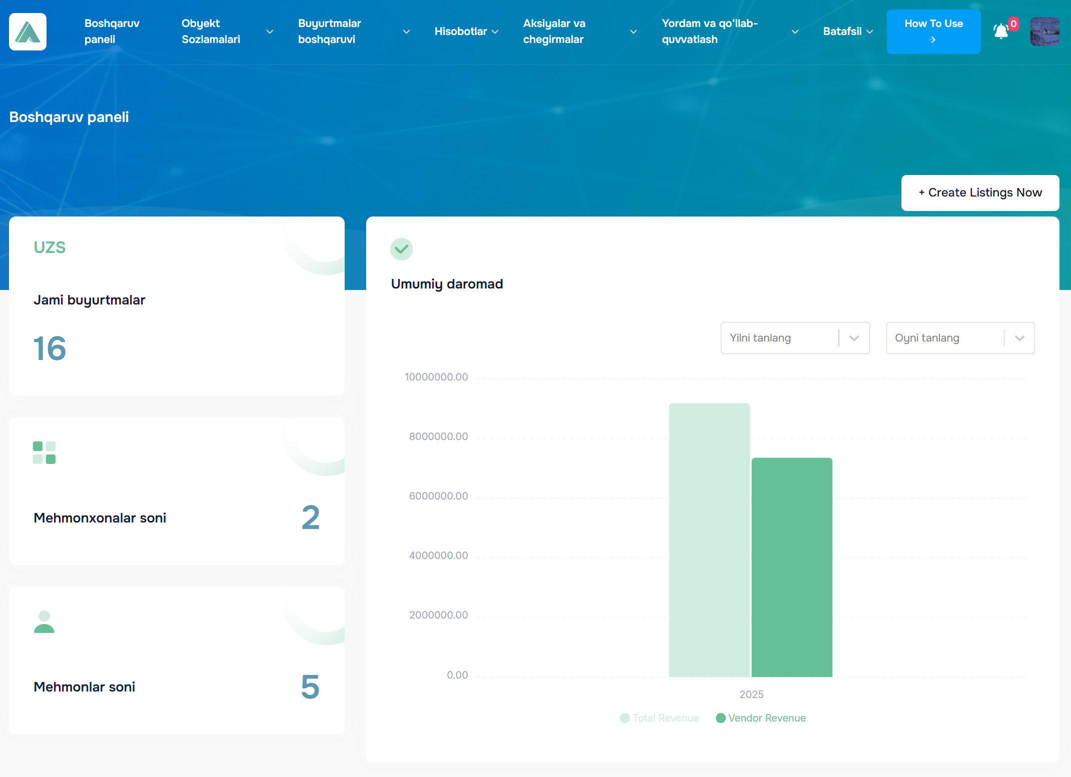This screenshot has width=1071, height=777.
Task: Click the Create Listings Now button
Action: pos(979,192)
